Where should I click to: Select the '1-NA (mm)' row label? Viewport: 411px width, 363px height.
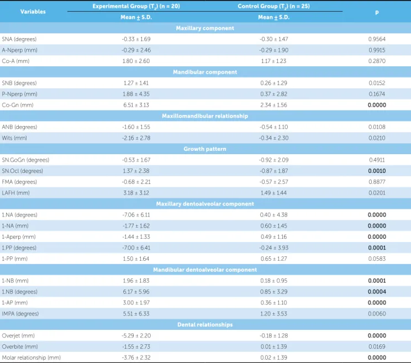[x=15, y=226]
